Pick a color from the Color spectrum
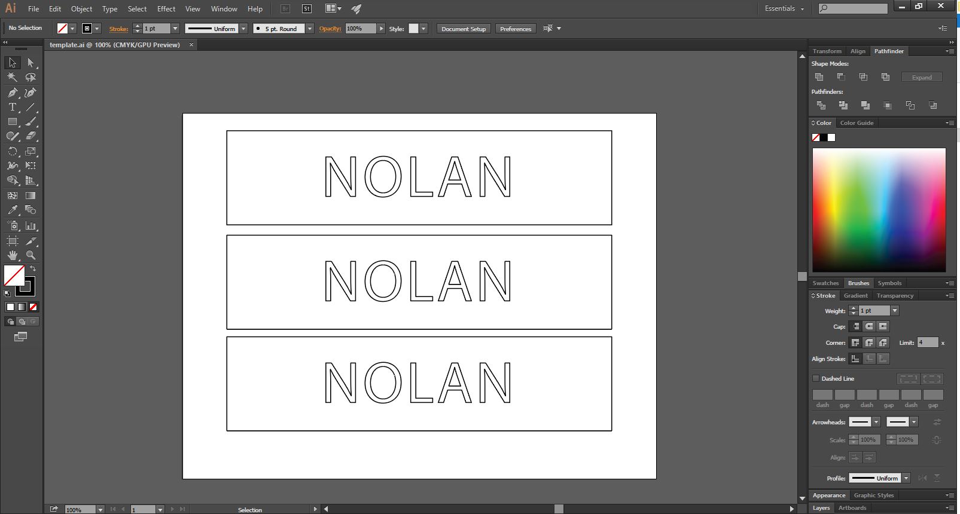 click(x=879, y=210)
